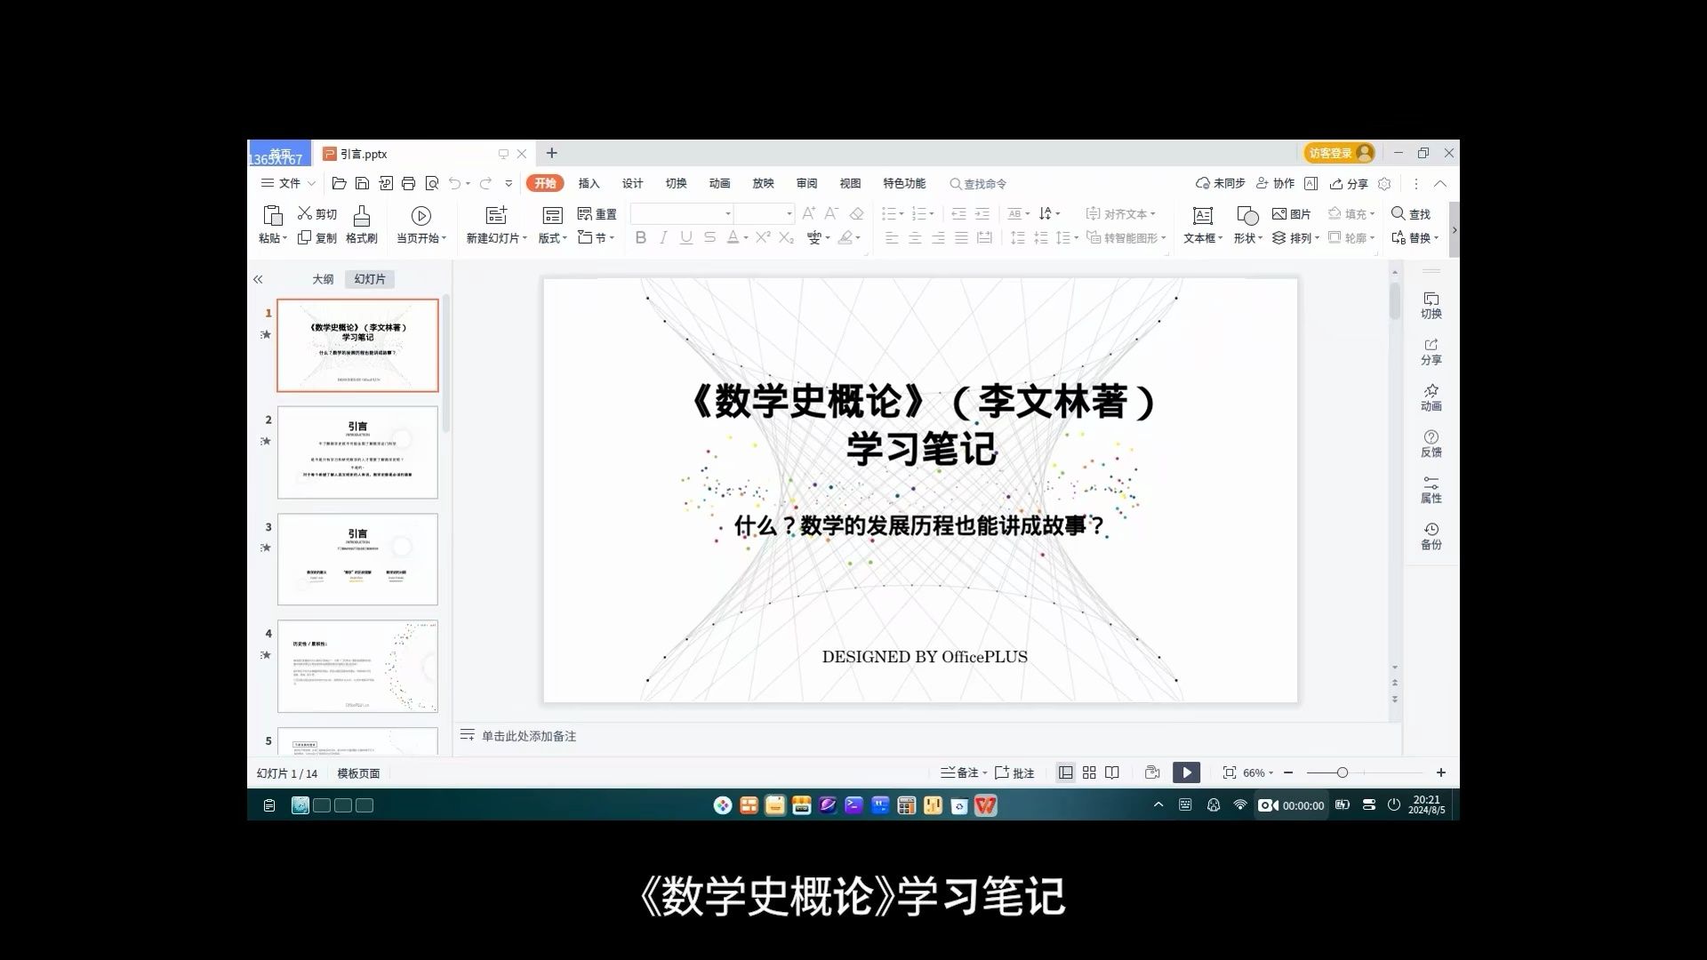1707x960 pixels.
Task: Decrease indent icon
Action: pos(958,213)
